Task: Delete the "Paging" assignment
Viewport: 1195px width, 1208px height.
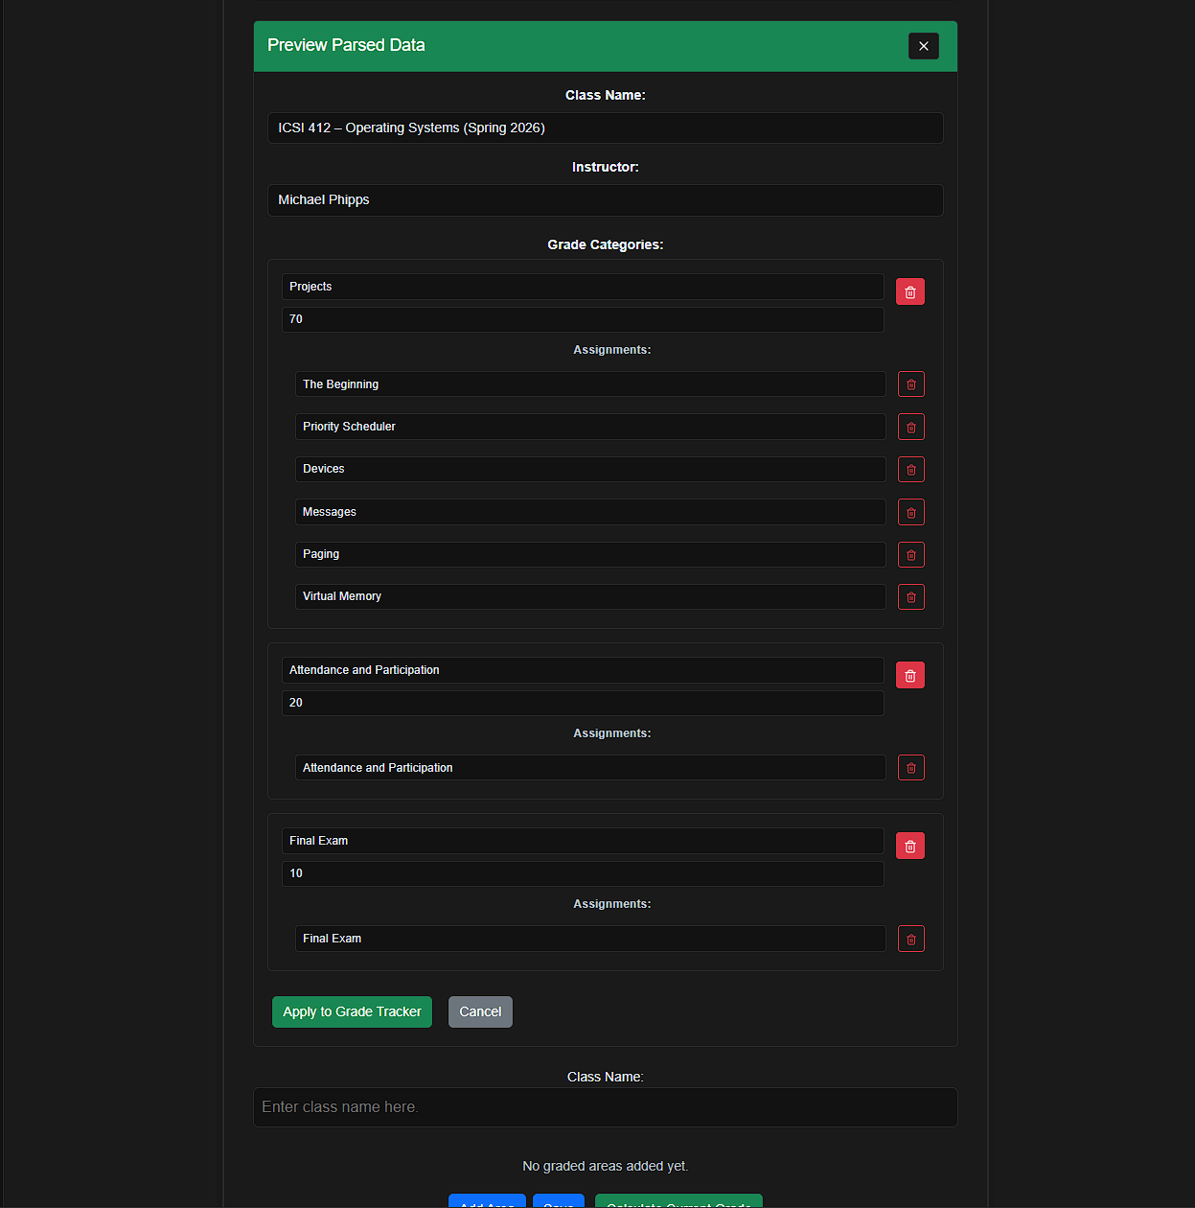Action: 910,554
